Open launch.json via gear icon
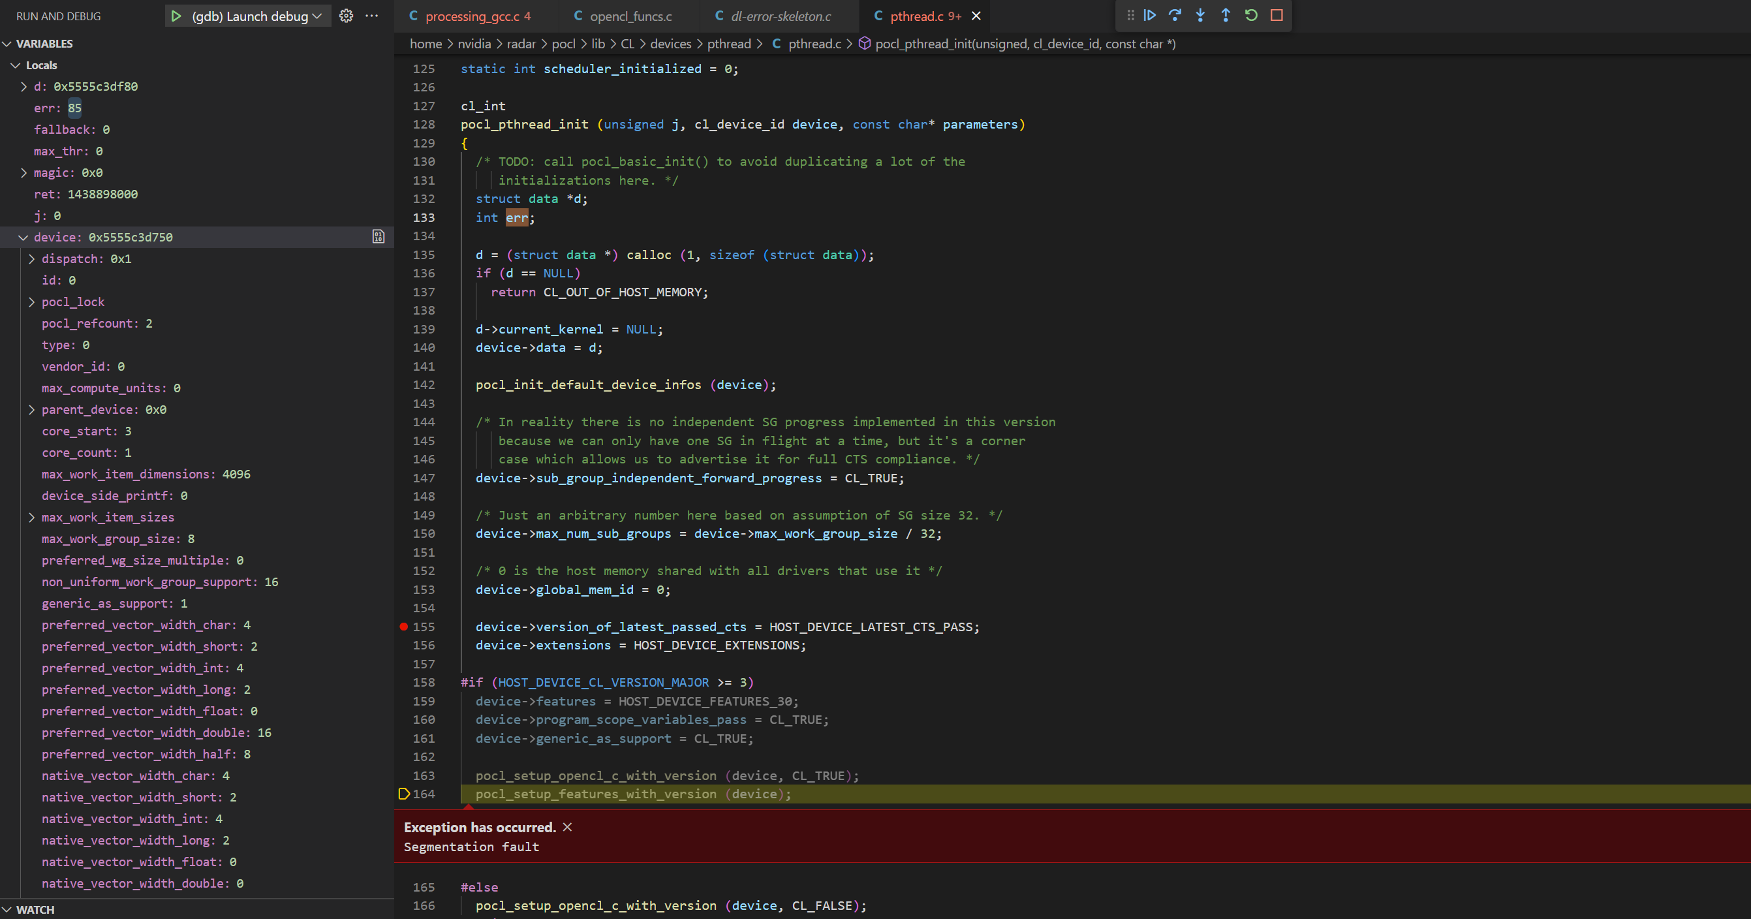This screenshot has width=1751, height=919. coord(346,16)
